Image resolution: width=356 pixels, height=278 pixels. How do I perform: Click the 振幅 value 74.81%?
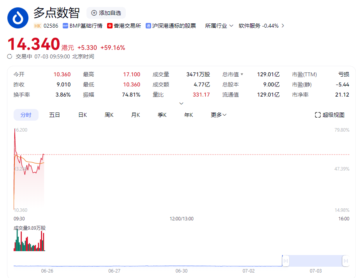click(131, 95)
